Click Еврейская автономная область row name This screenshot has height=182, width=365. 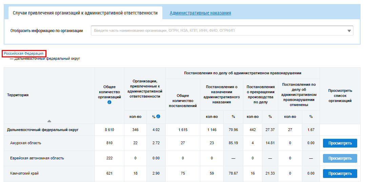coord(37,158)
